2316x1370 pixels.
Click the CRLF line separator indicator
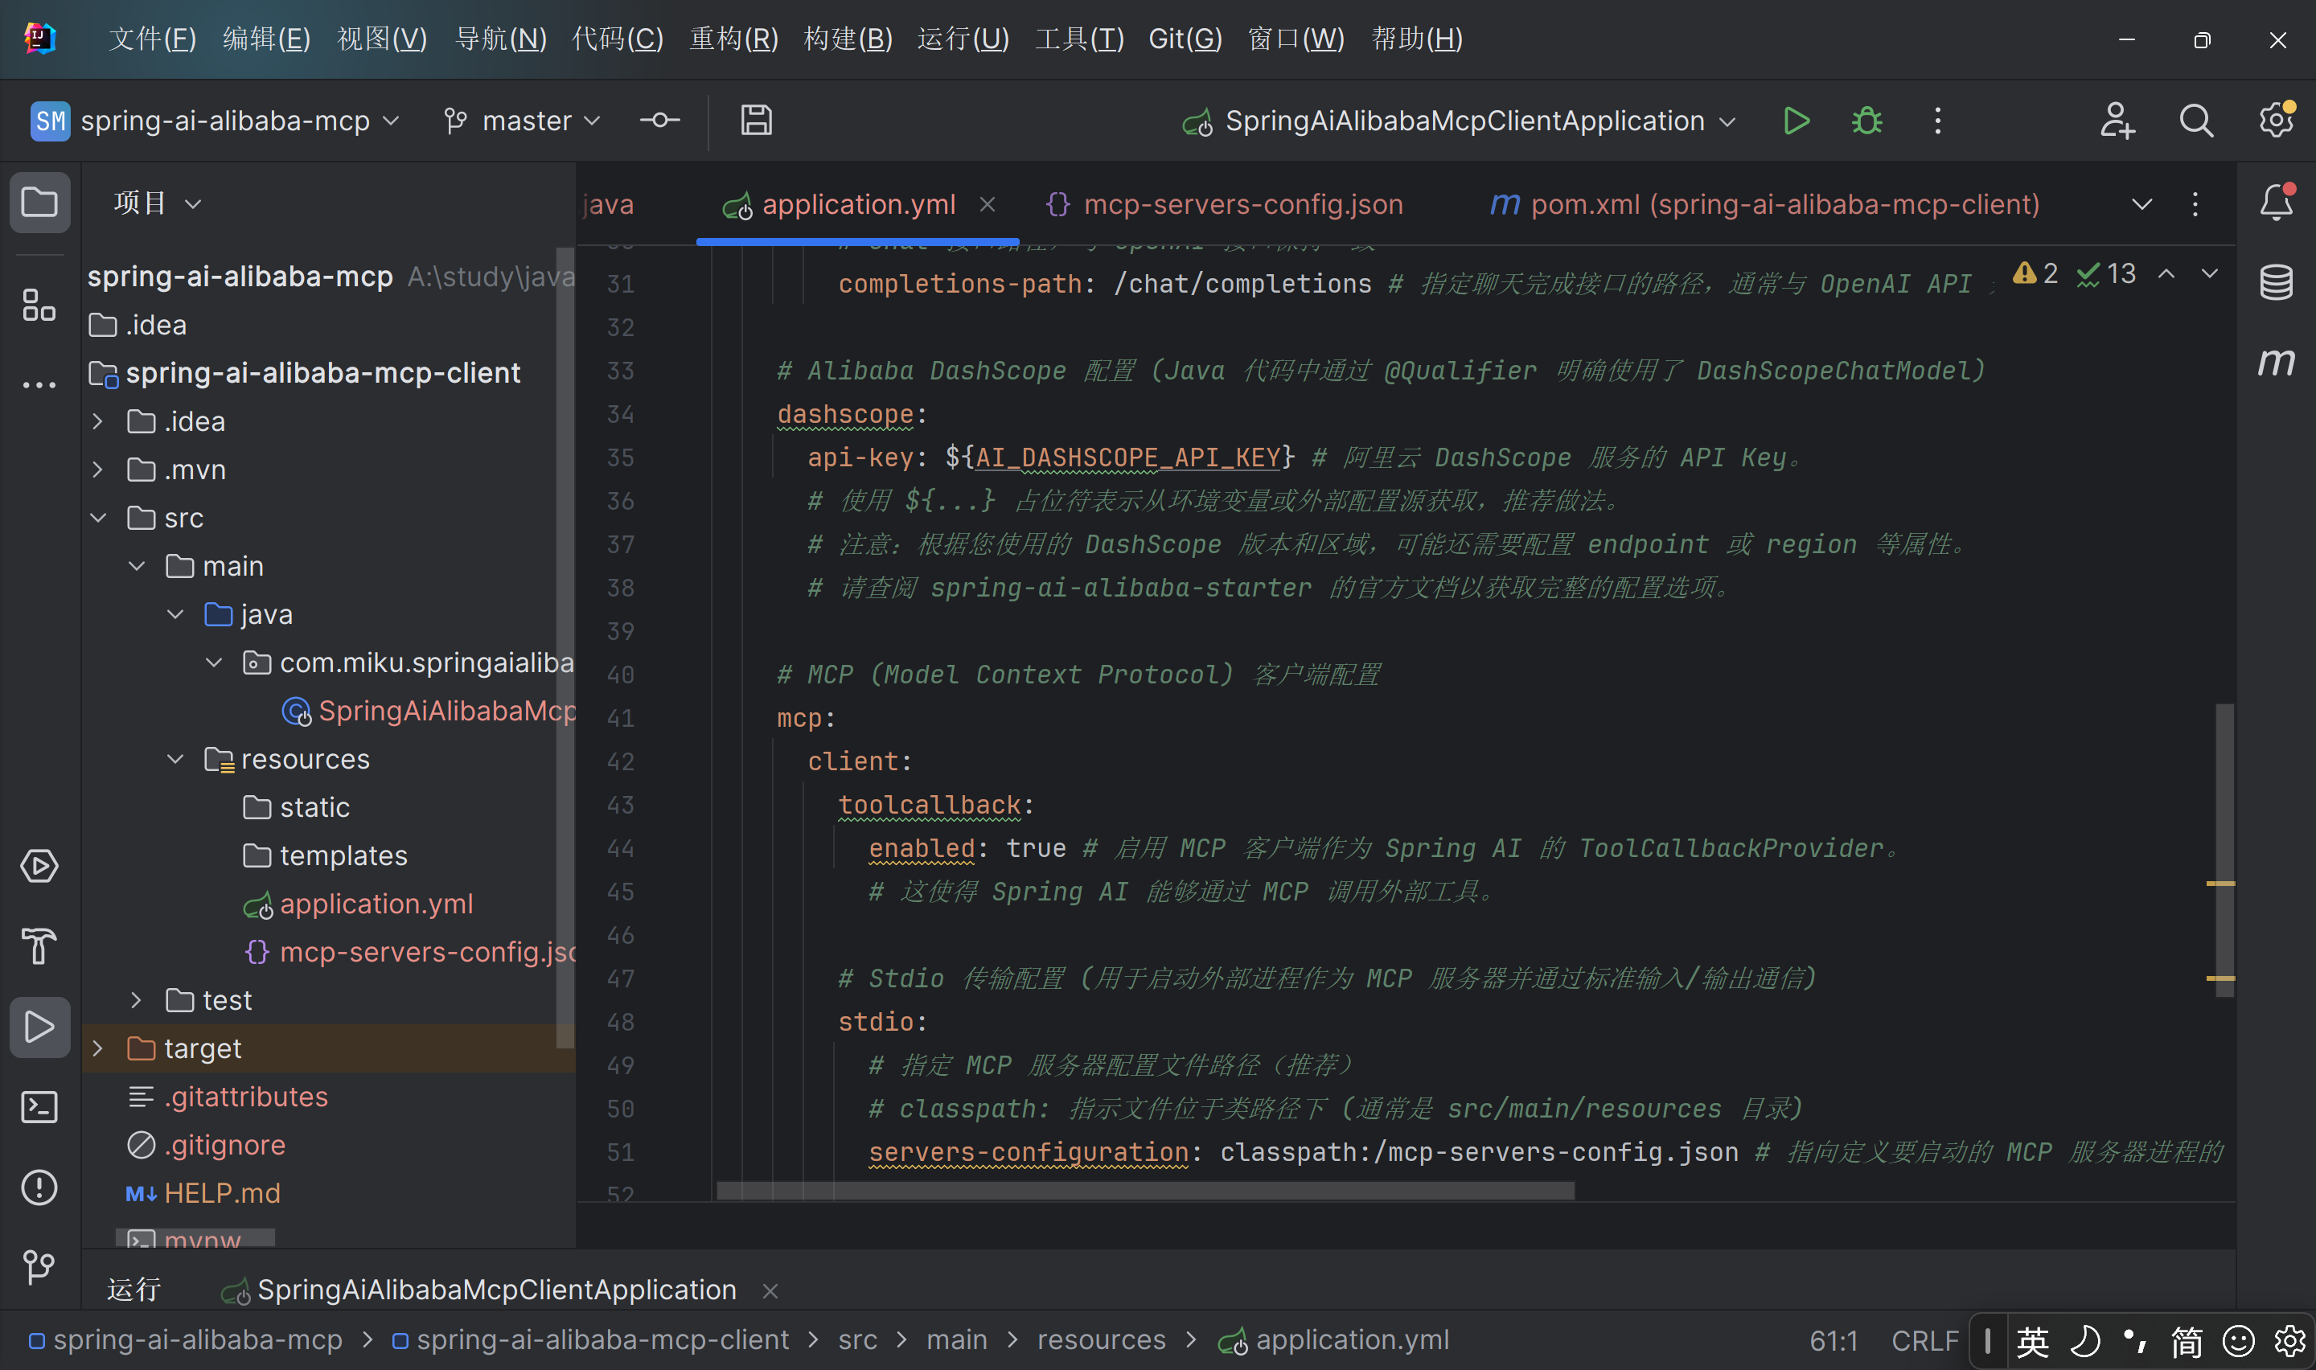click(1924, 1339)
